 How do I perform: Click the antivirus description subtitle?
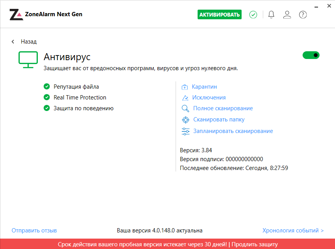coord(140,68)
